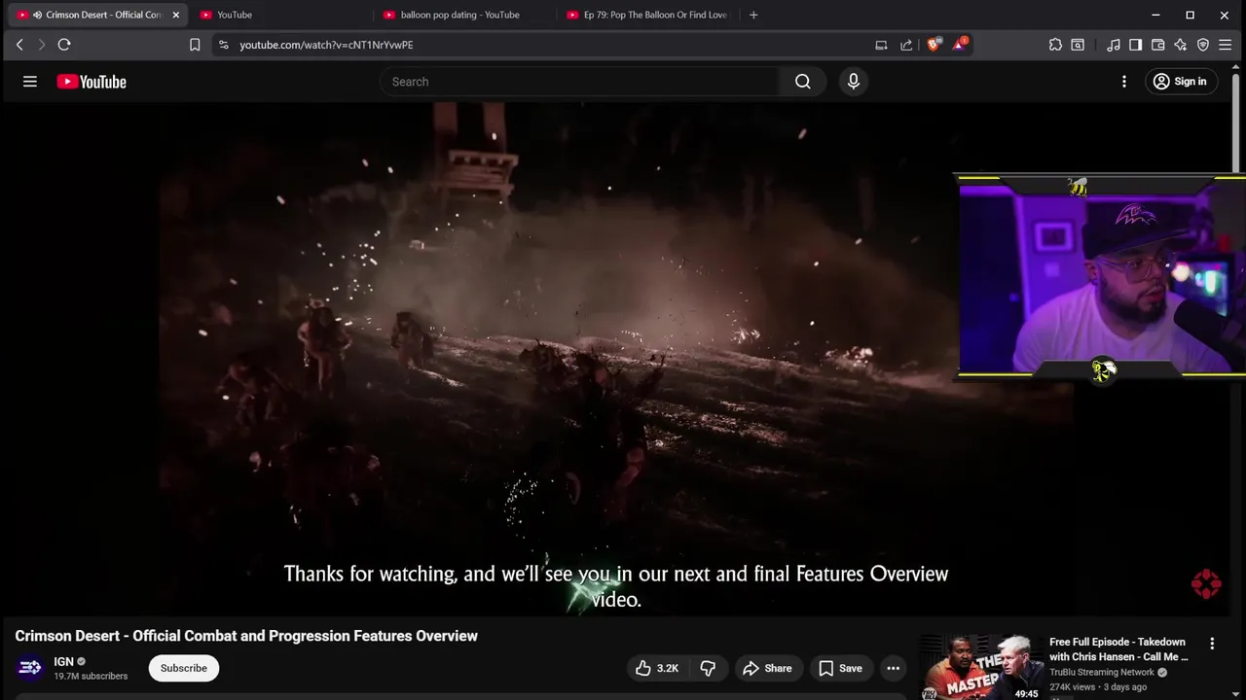The width and height of the screenshot is (1246, 700).
Task: Like the video with thumbs up
Action: 657,668
